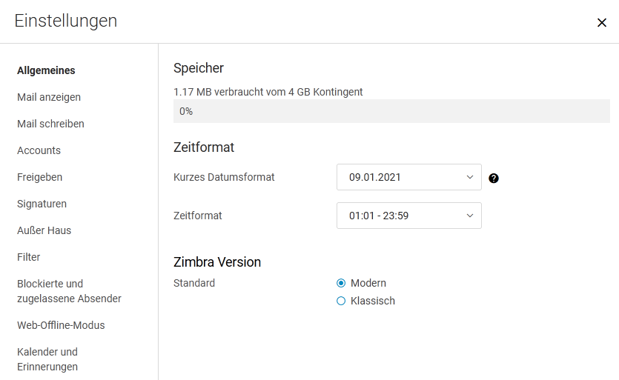Open the Allgemeines settings section
This screenshot has height=380, width=619.
coord(46,70)
